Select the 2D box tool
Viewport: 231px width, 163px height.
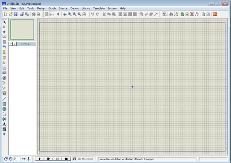point(4,104)
